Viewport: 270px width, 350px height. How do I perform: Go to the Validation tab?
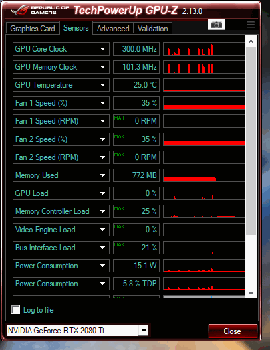153,29
